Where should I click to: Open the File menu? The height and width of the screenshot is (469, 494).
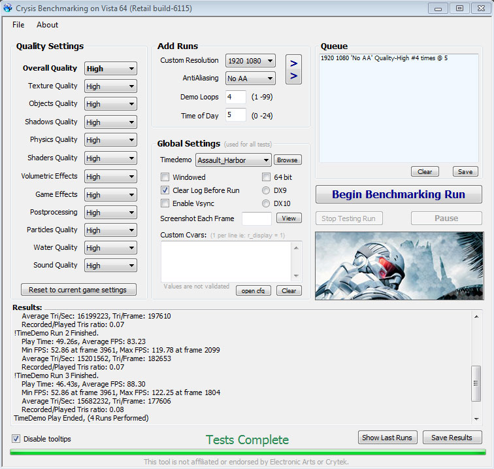pyautogui.click(x=18, y=25)
